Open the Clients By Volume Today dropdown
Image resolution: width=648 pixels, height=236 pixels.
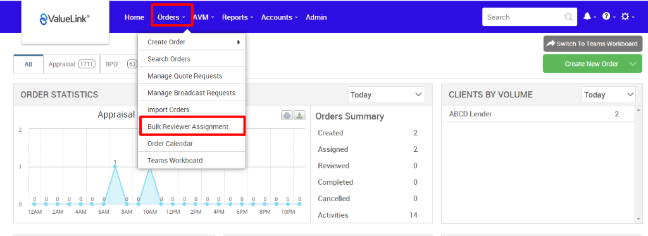pos(609,95)
